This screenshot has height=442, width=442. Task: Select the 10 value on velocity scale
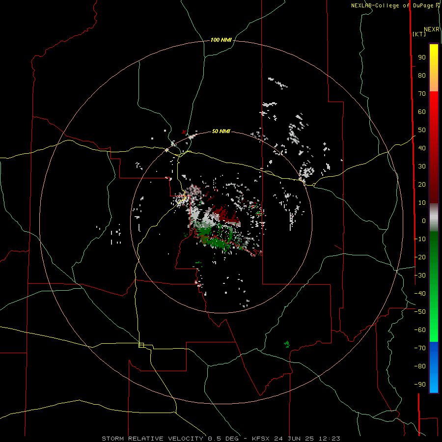click(x=422, y=203)
